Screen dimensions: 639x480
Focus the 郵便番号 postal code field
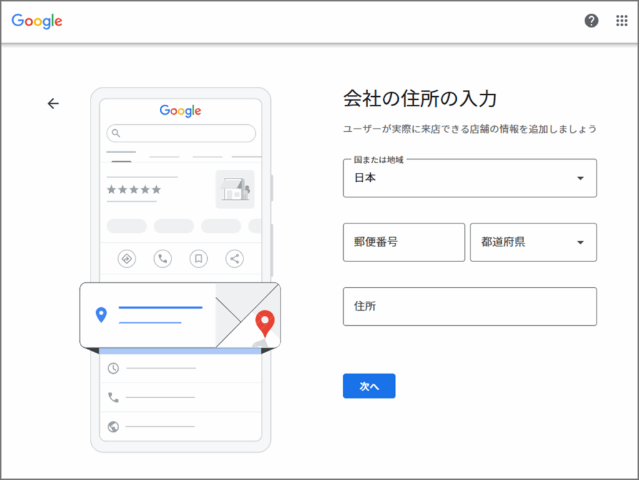click(403, 242)
